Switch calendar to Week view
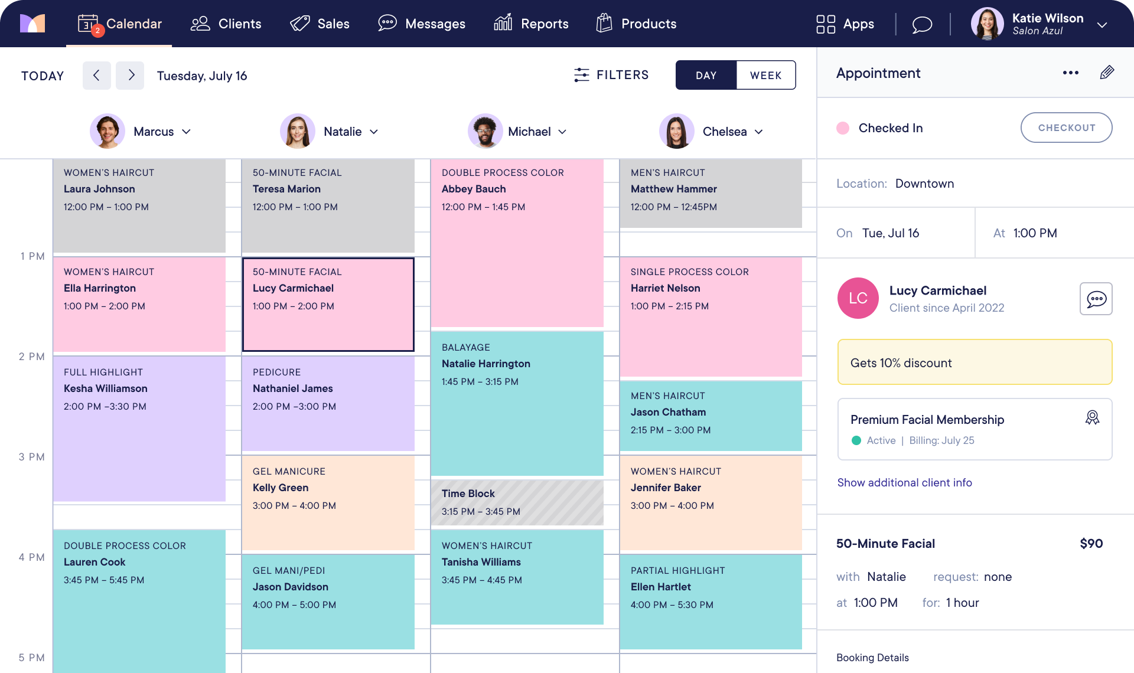Image resolution: width=1134 pixels, height=673 pixels. [x=765, y=75]
